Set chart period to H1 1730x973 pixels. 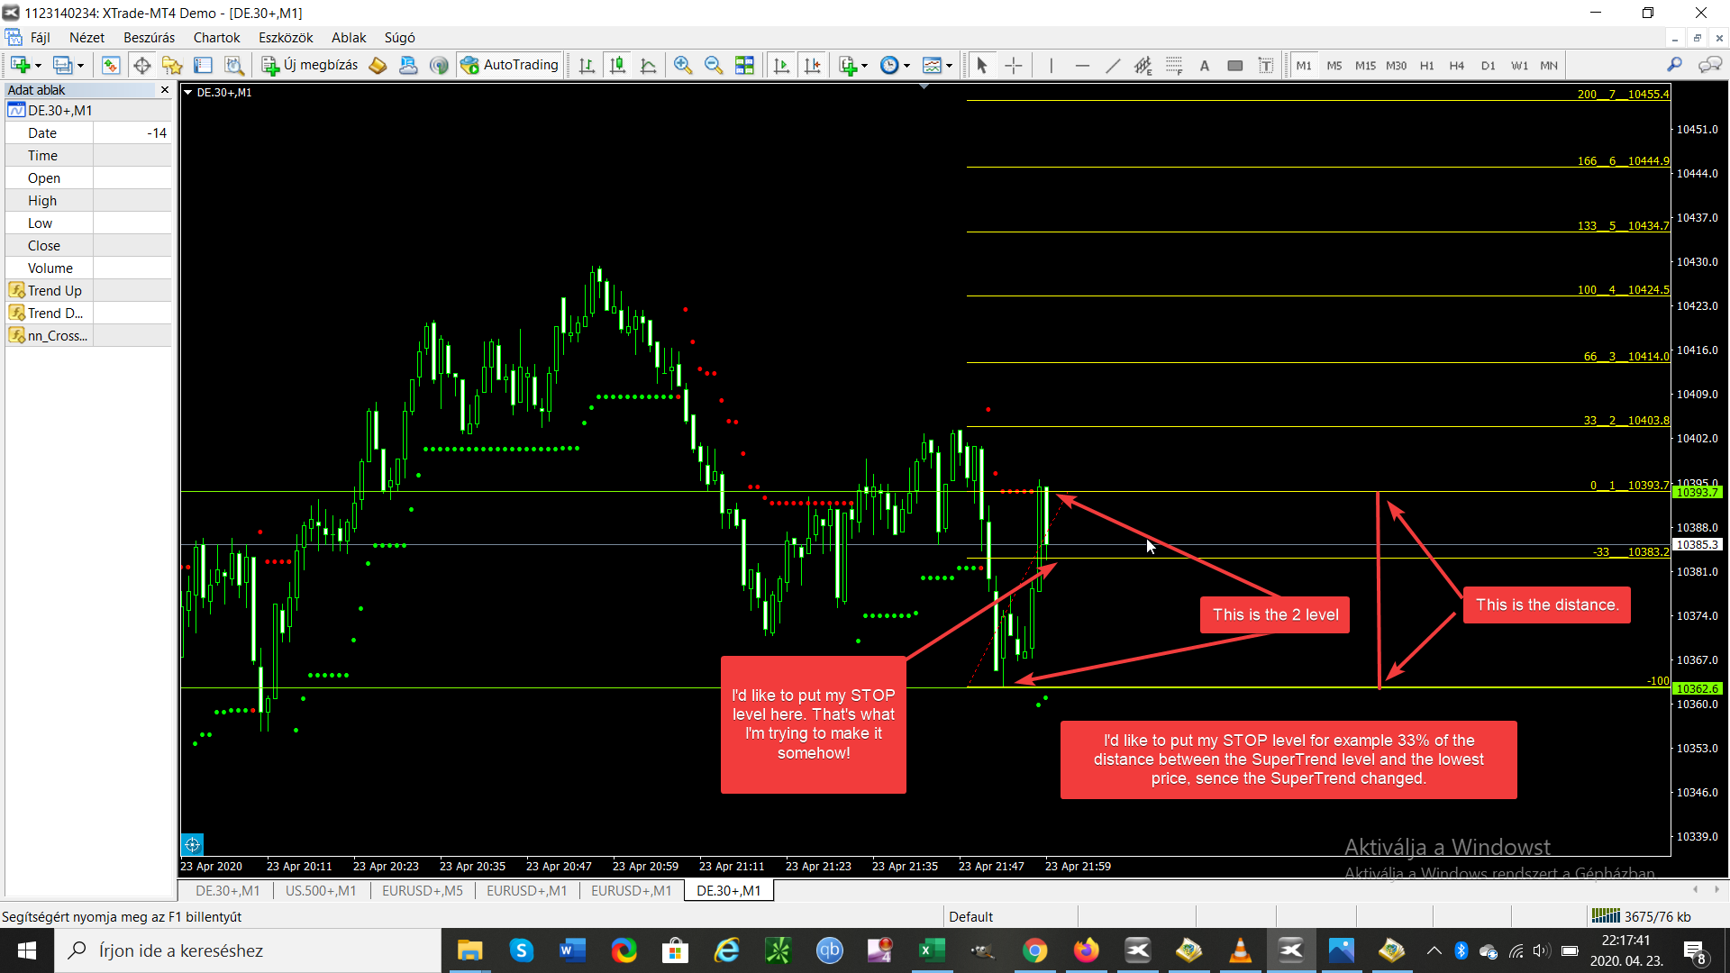(1427, 65)
